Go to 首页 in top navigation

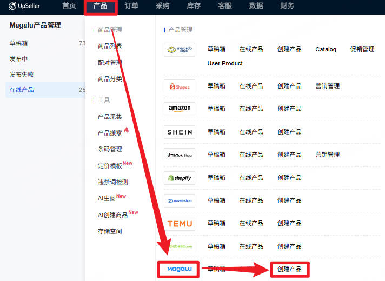(69, 5)
